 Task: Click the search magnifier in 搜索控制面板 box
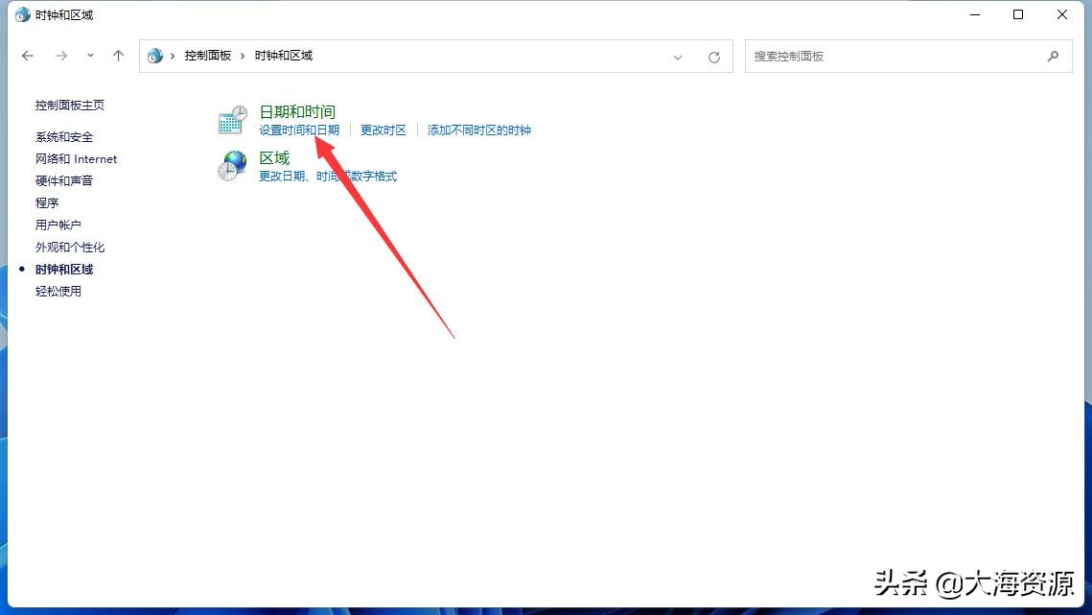pyautogui.click(x=1053, y=57)
